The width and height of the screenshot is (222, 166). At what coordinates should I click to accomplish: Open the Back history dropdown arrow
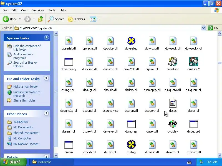pos(20,19)
